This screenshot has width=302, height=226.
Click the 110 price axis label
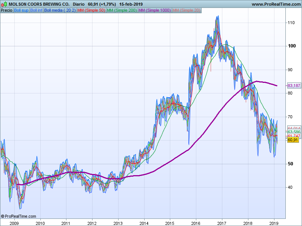pos(291,23)
